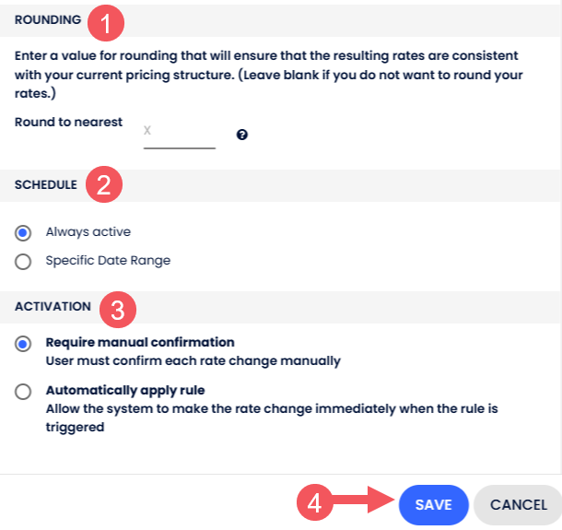This screenshot has height=530, width=562.
Task: Choose the Specific Date Range option
Action: point(23,261)
